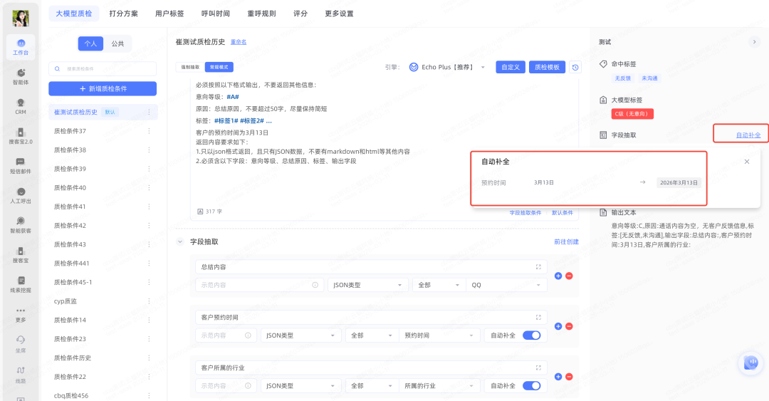Open the QQ dropdown in 总结内容 row
Viewport: 769px width, 401px height.
(x=508, y=285)
